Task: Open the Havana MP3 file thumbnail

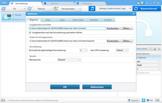Action: (7, 17)
